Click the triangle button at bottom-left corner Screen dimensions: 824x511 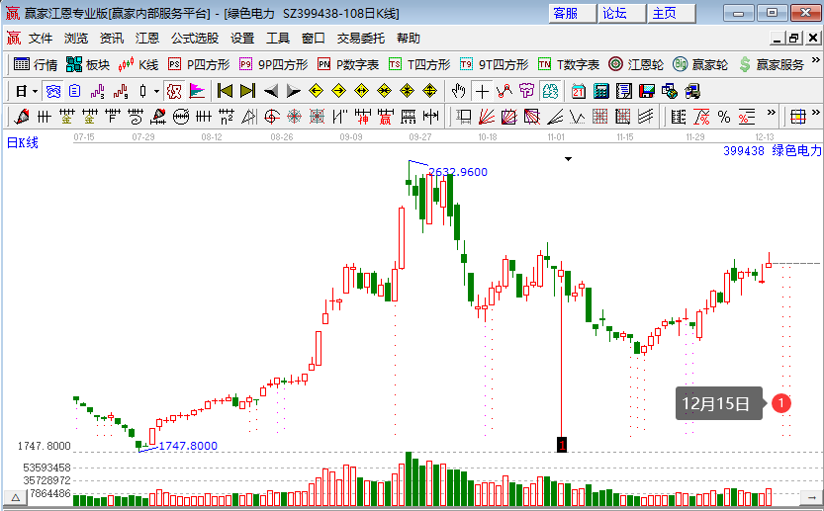[15, 498]
